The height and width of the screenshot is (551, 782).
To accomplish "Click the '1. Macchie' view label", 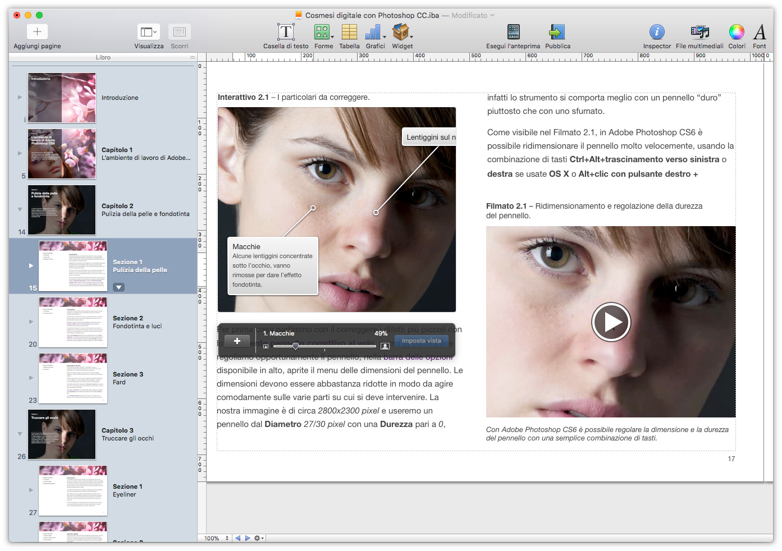I will click(278, 333).
